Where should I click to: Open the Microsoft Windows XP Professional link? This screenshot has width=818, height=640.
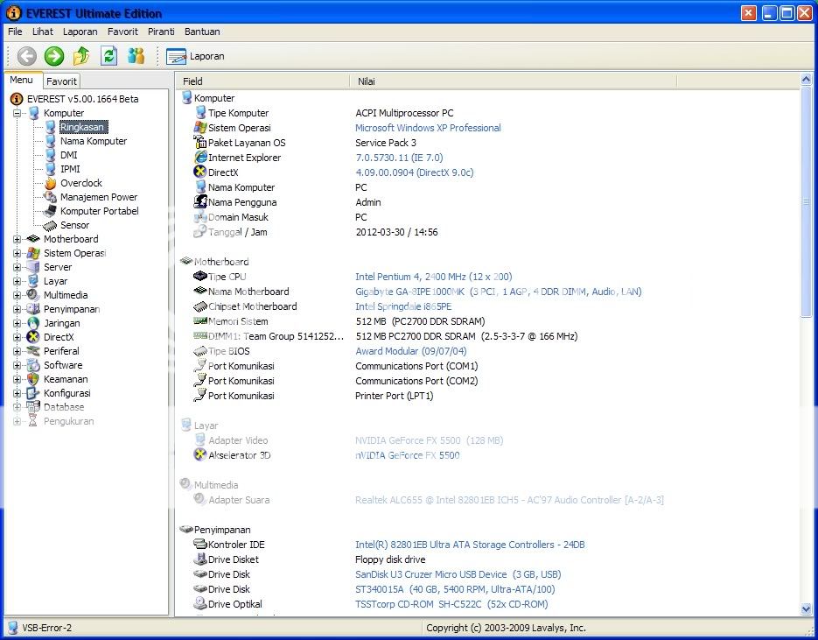point(428,127)
